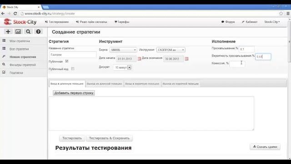Click Тестировать & Сохранить button
The height and width of the screenshot is (164, 291).
(109, 138)
